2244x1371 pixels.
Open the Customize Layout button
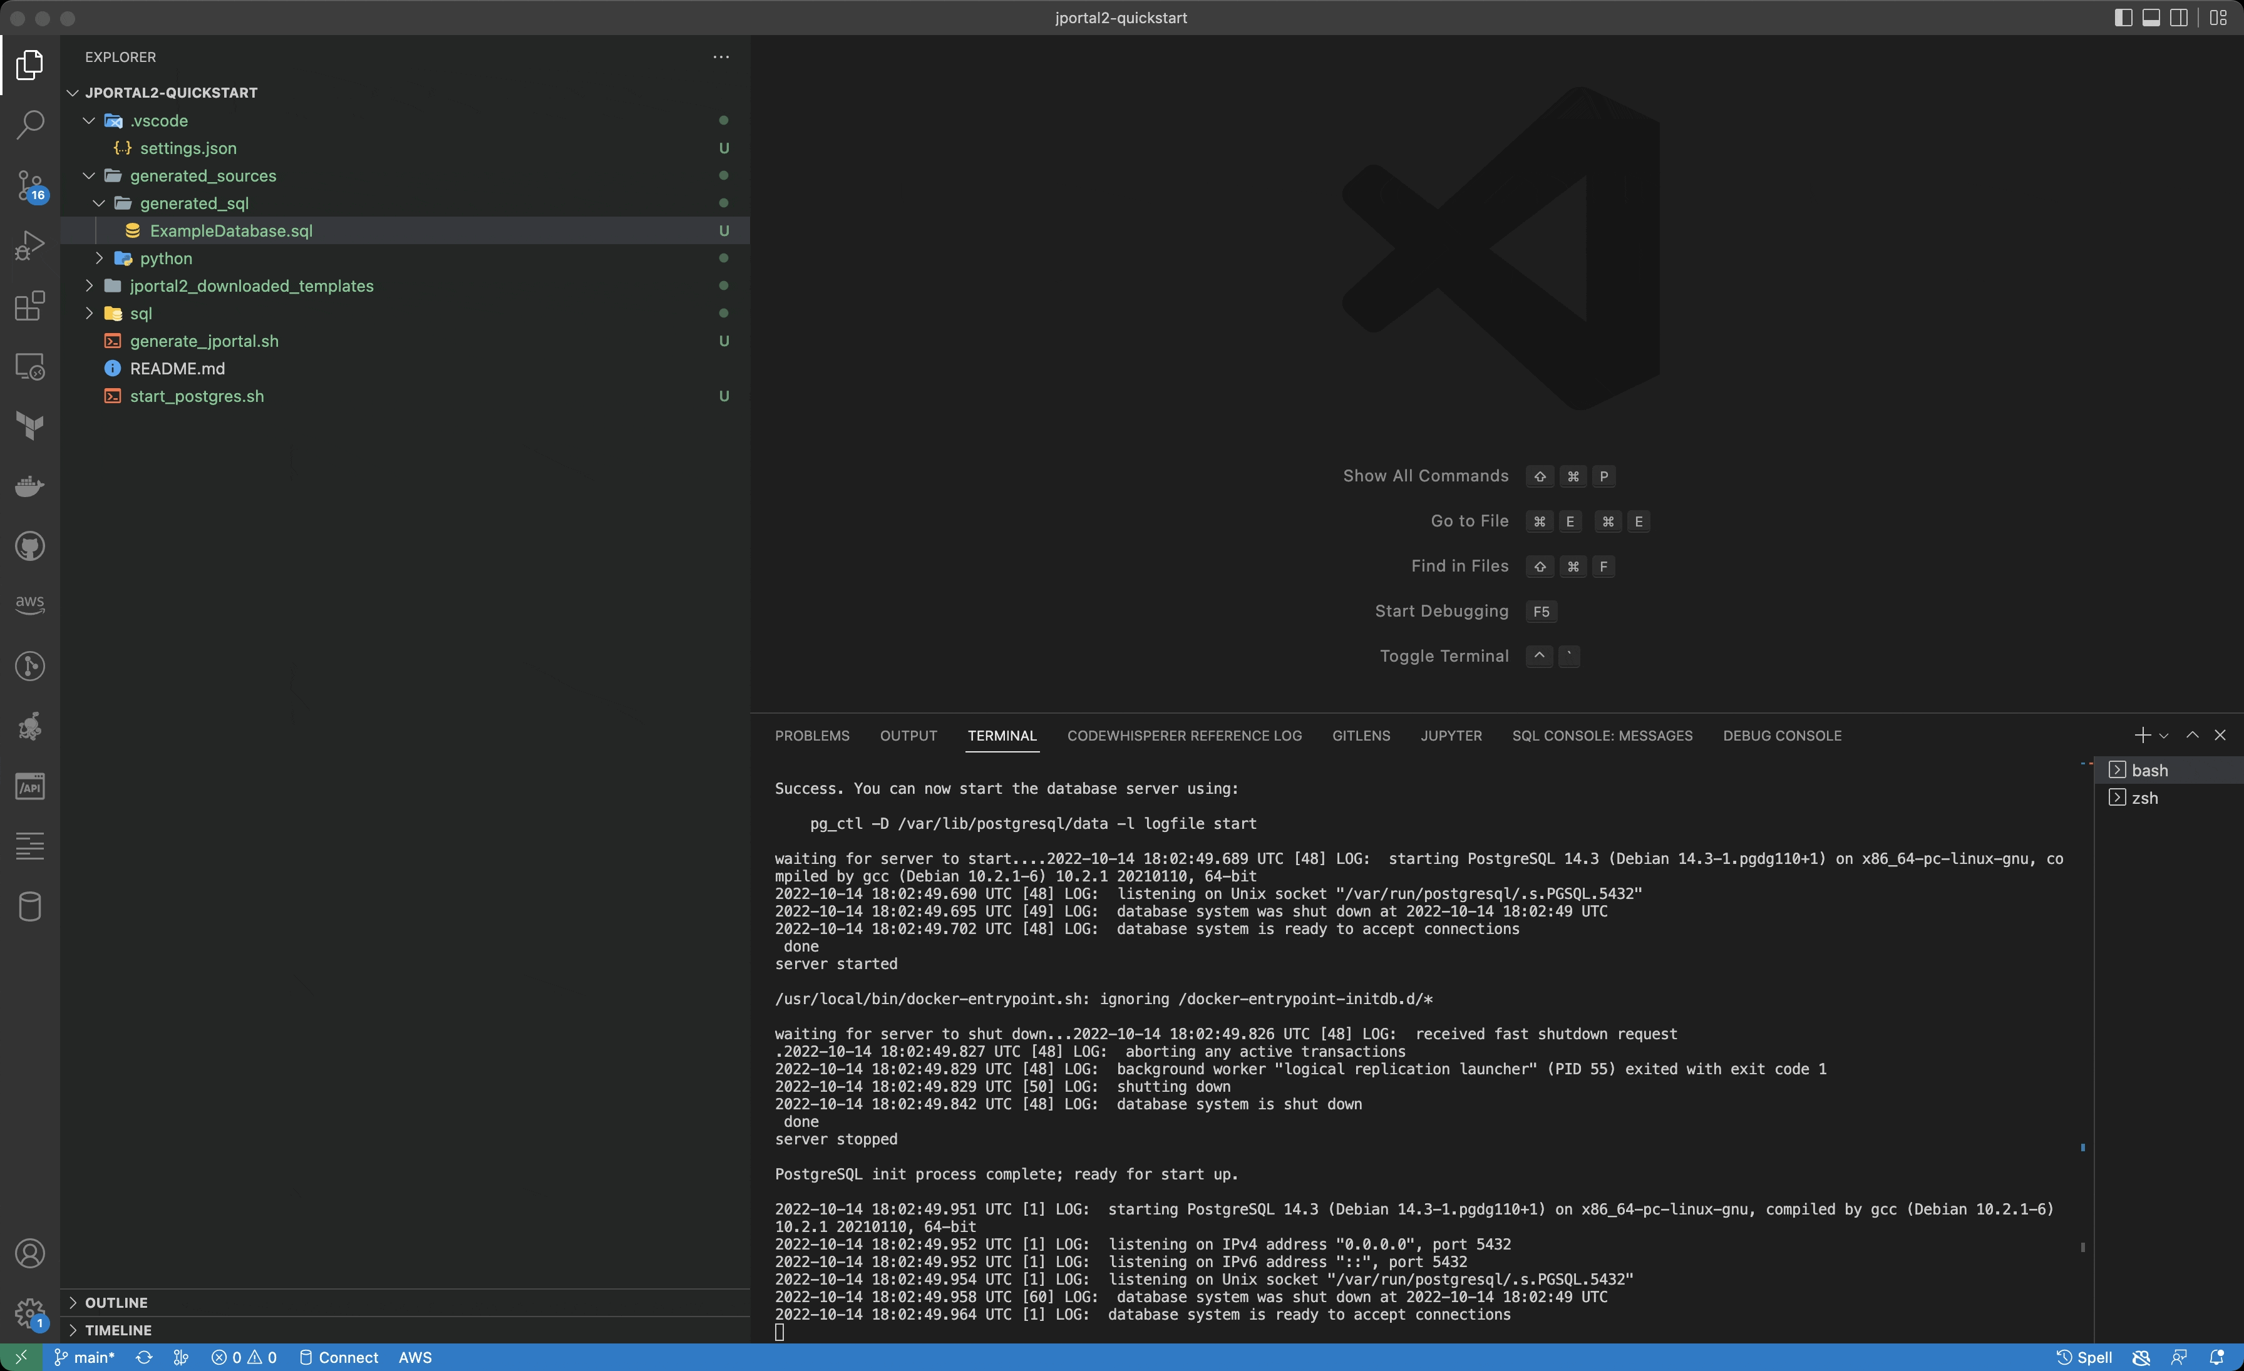click(x=2218, y=18)
